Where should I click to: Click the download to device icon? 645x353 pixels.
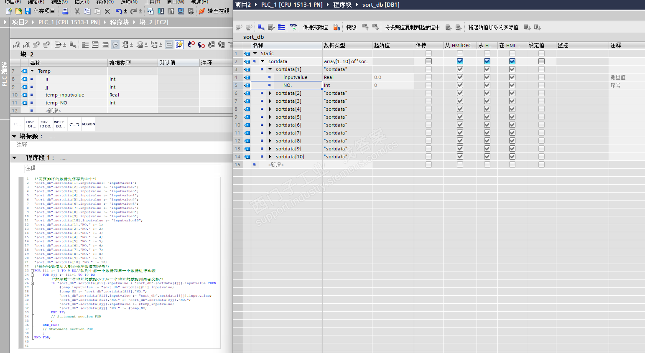tap(161, 11)
